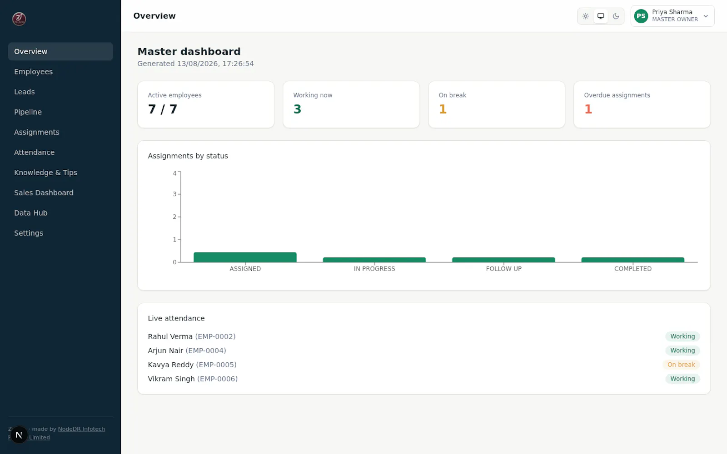Navigate to Data Hub
This screenshot has height=454, width=727.
(60, 213)
